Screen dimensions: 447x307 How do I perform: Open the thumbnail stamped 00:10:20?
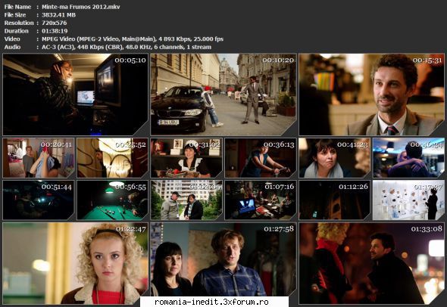[x=223, y=95]
